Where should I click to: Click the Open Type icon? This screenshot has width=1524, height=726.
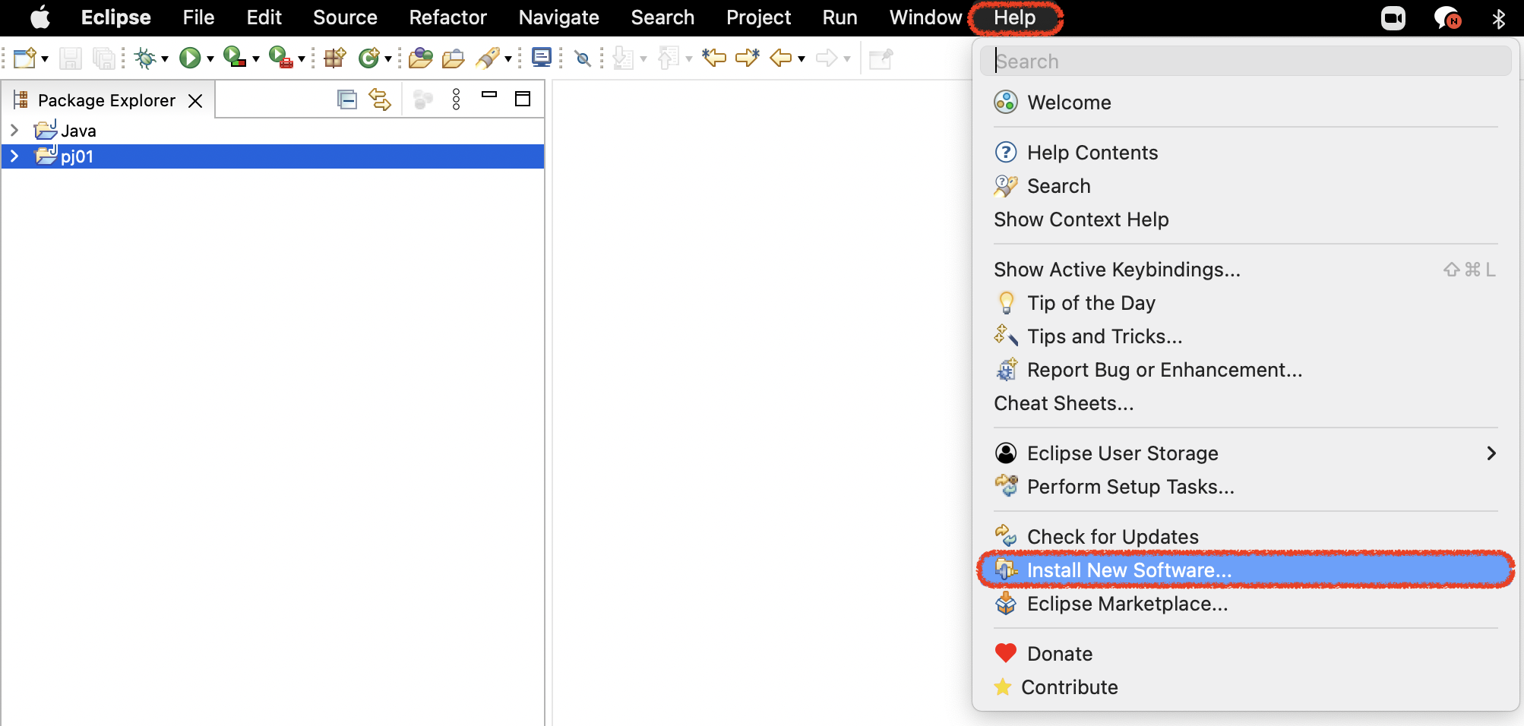click(x=420, y=58)
